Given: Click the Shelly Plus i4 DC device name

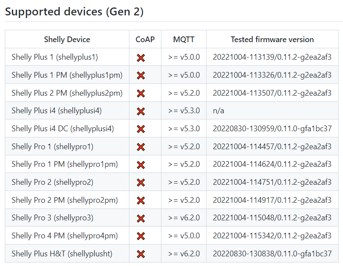Looking at the screenshot, I should pos(63,129).
